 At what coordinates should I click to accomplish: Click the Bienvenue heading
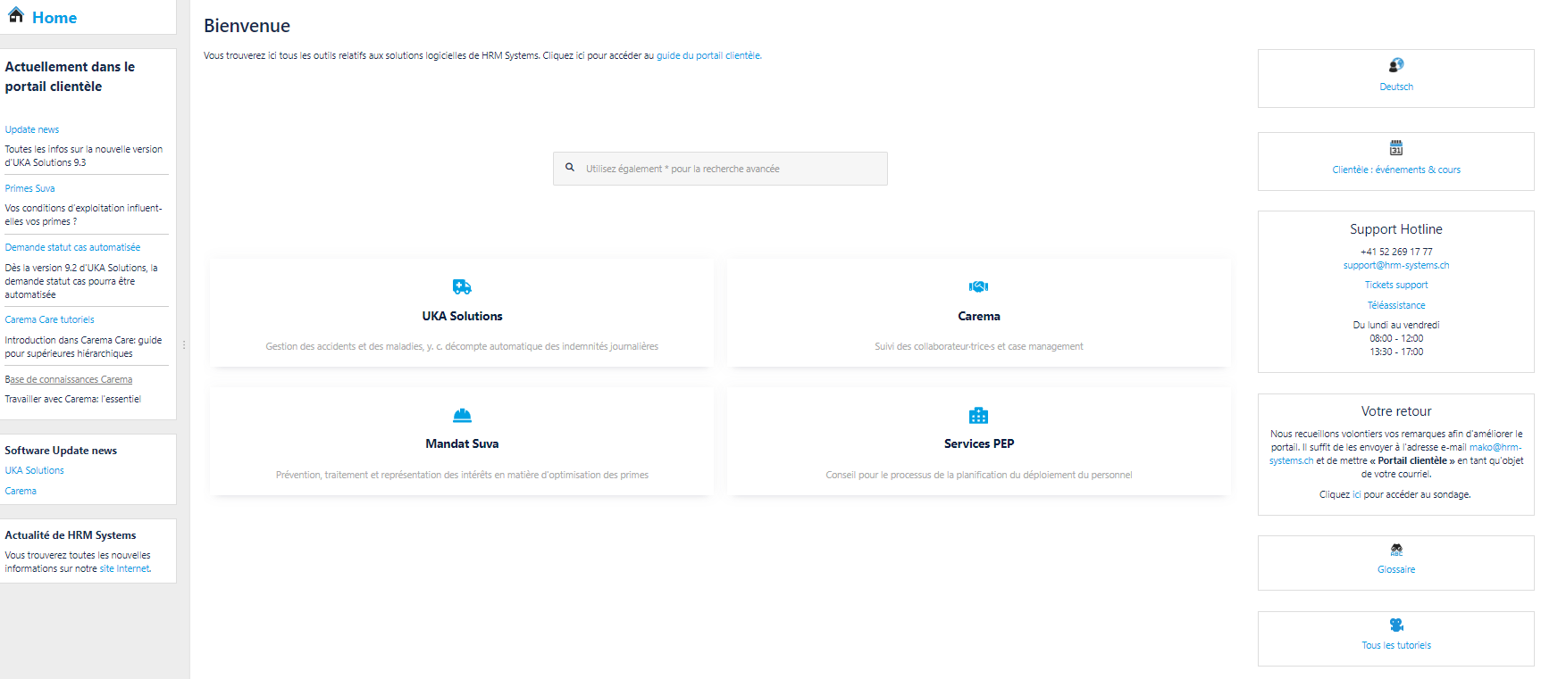pyautogui.click(x=247, y=26)
